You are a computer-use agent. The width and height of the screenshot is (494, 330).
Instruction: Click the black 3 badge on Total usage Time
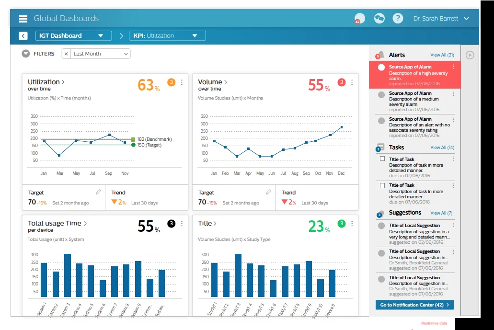[171, 224]
